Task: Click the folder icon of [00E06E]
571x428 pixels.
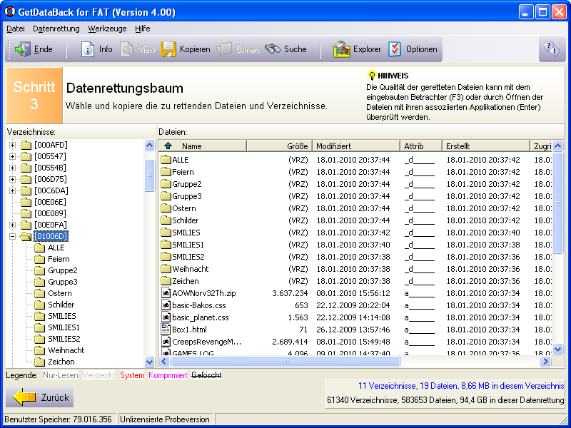Action: tap(26, 202)
